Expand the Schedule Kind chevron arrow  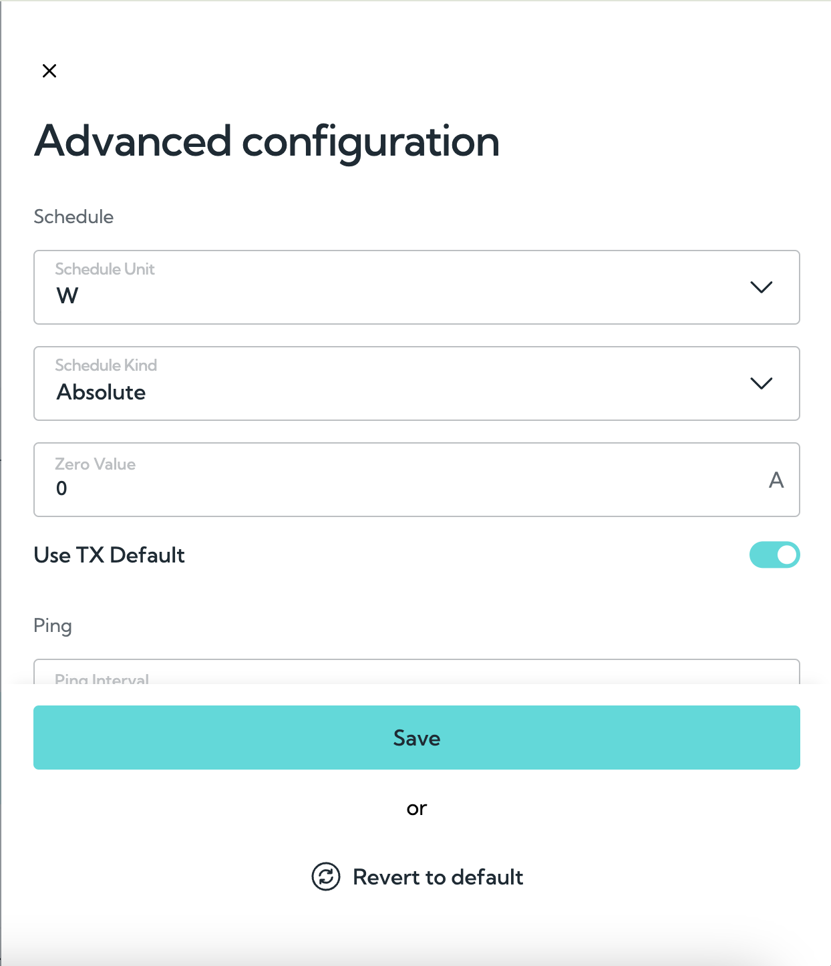[761, 383]
